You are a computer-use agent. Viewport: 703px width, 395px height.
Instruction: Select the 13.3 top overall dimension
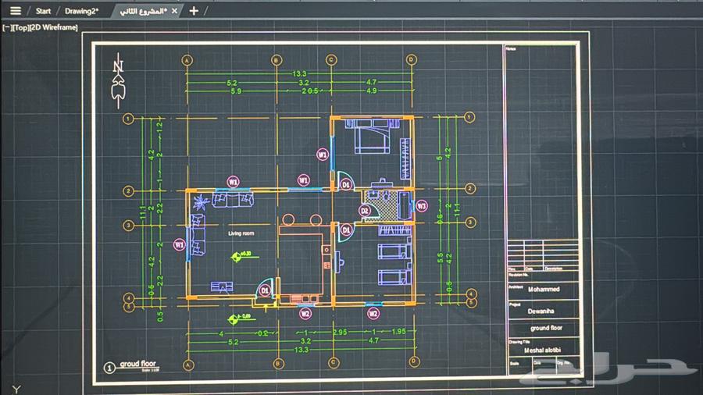click(299, 74)
